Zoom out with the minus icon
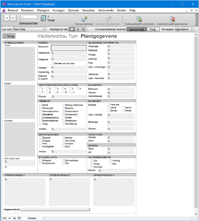This screenshot has width=199, height=221. tap(10, 218)
